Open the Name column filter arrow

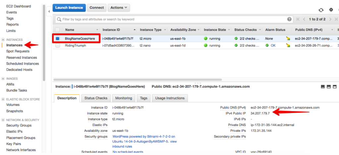tap(97, 30)
